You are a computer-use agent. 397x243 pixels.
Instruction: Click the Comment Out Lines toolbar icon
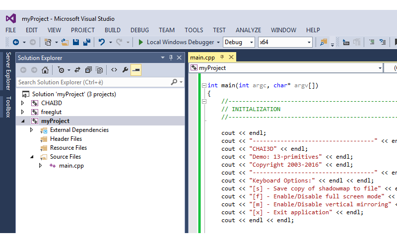click(x=372, y=42)
